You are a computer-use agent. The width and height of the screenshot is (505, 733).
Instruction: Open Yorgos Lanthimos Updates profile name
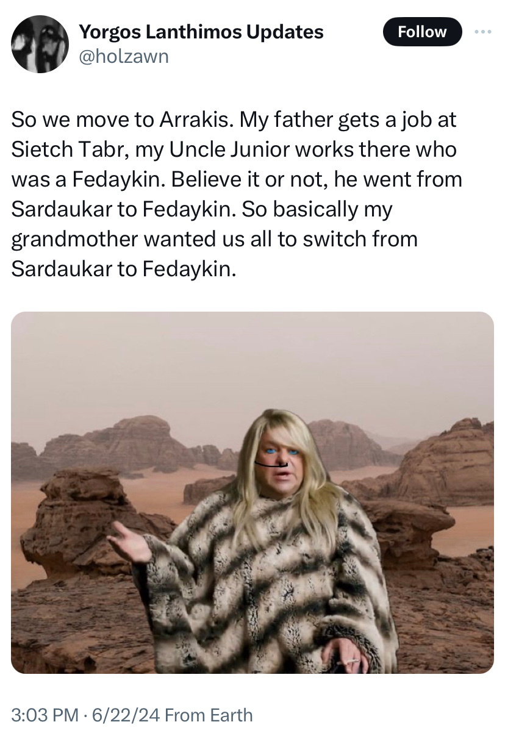202,31
